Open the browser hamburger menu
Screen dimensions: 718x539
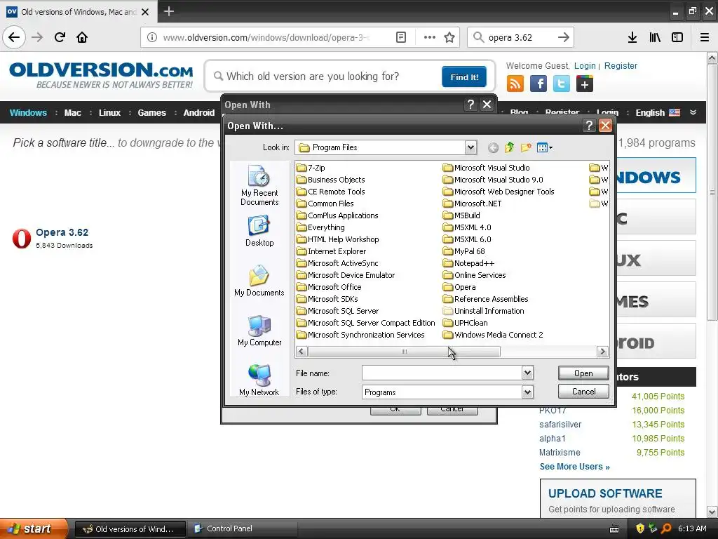pyautogui.click(x=705, y=38)
